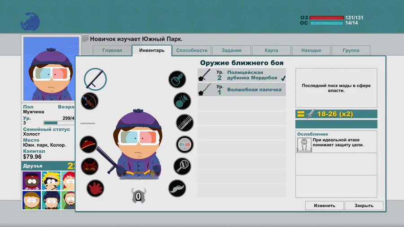
Task: Click the Семейный статус label
Action: click(x=46, y=129)
